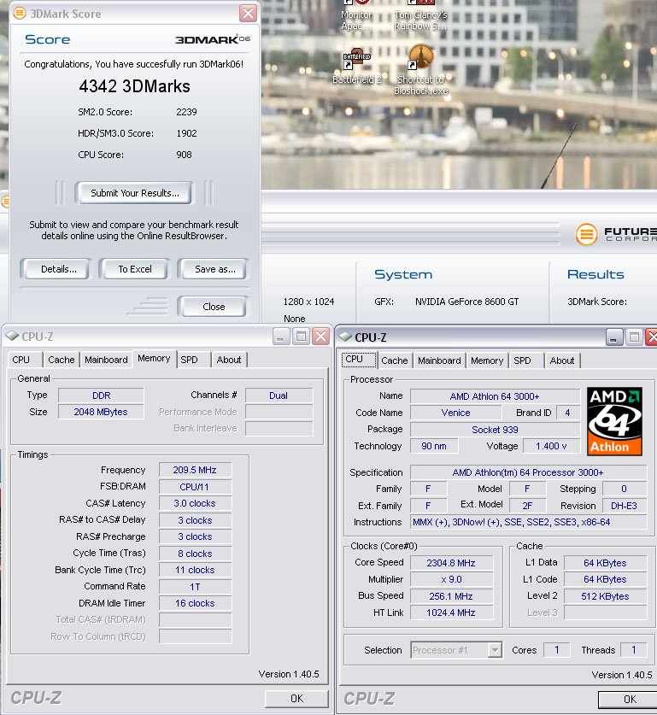Image resolution: width=657 pixels, height=715 pixels.
Task: Open About tab in right CPU-Z window
Action: click(562, 360)
